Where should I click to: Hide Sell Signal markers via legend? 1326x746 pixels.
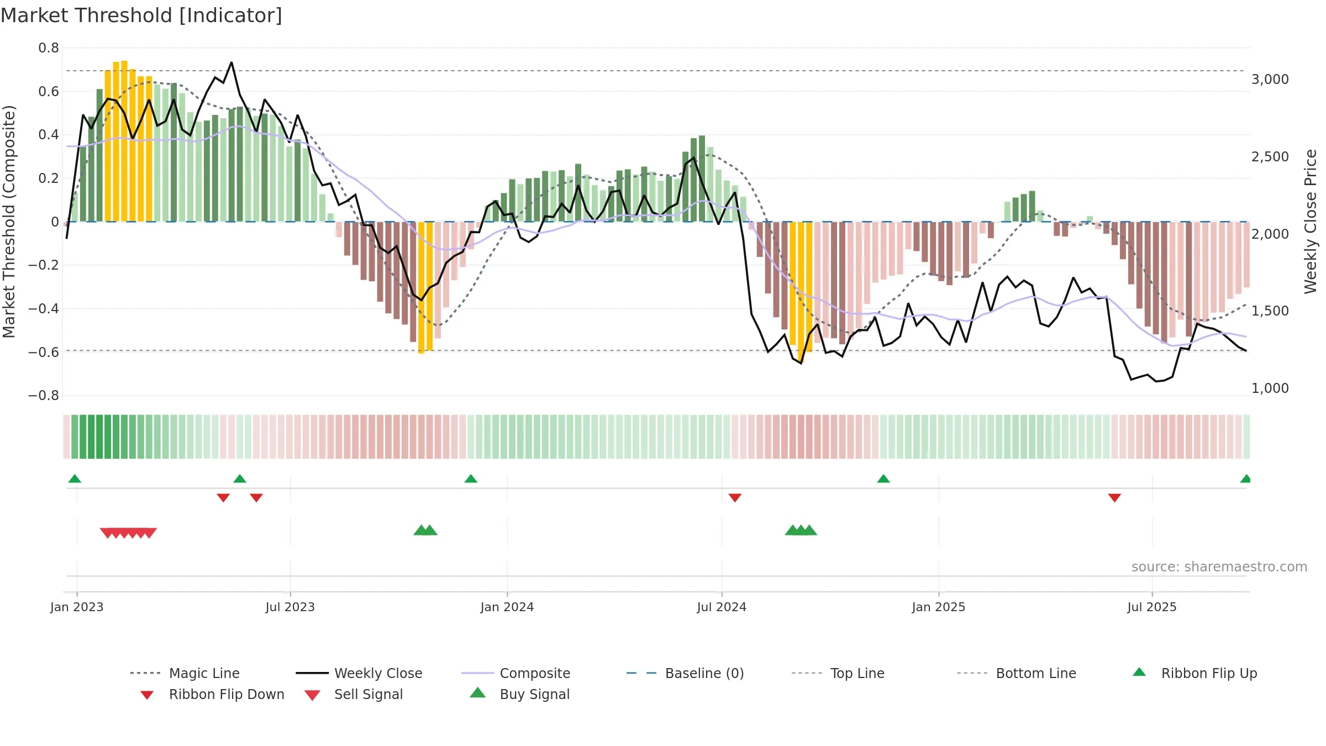pyautogui.click(x=354, y=694)
